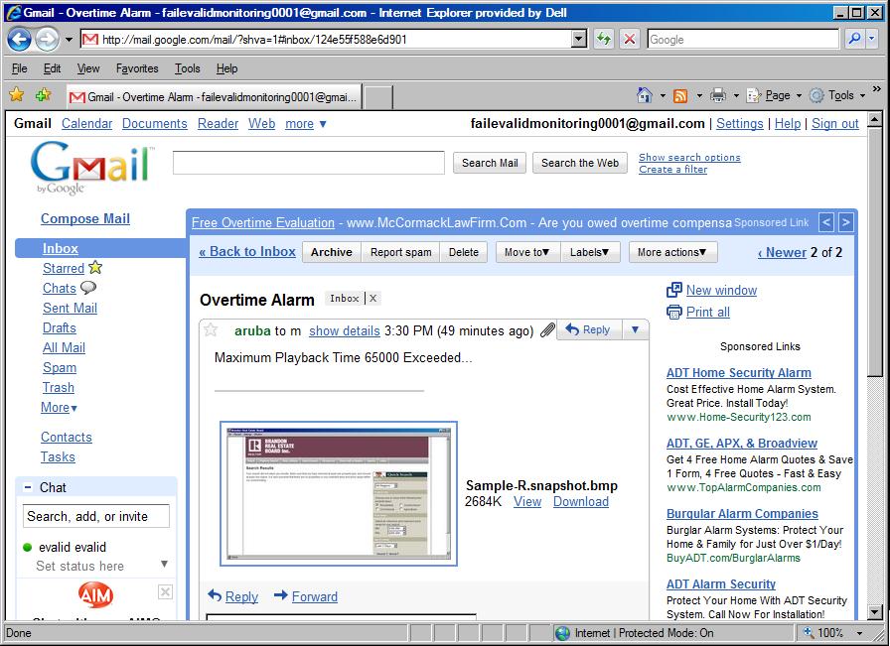Screen dimensions: 890x646
Task: Click the Forward link below the message
Action: point(315,596)
